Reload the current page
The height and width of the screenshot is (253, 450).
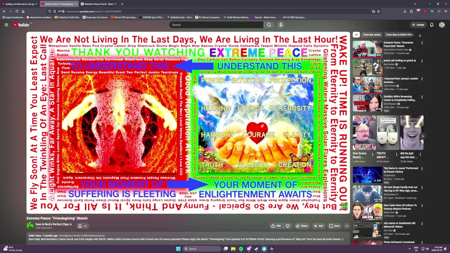(x=17, y=11)
